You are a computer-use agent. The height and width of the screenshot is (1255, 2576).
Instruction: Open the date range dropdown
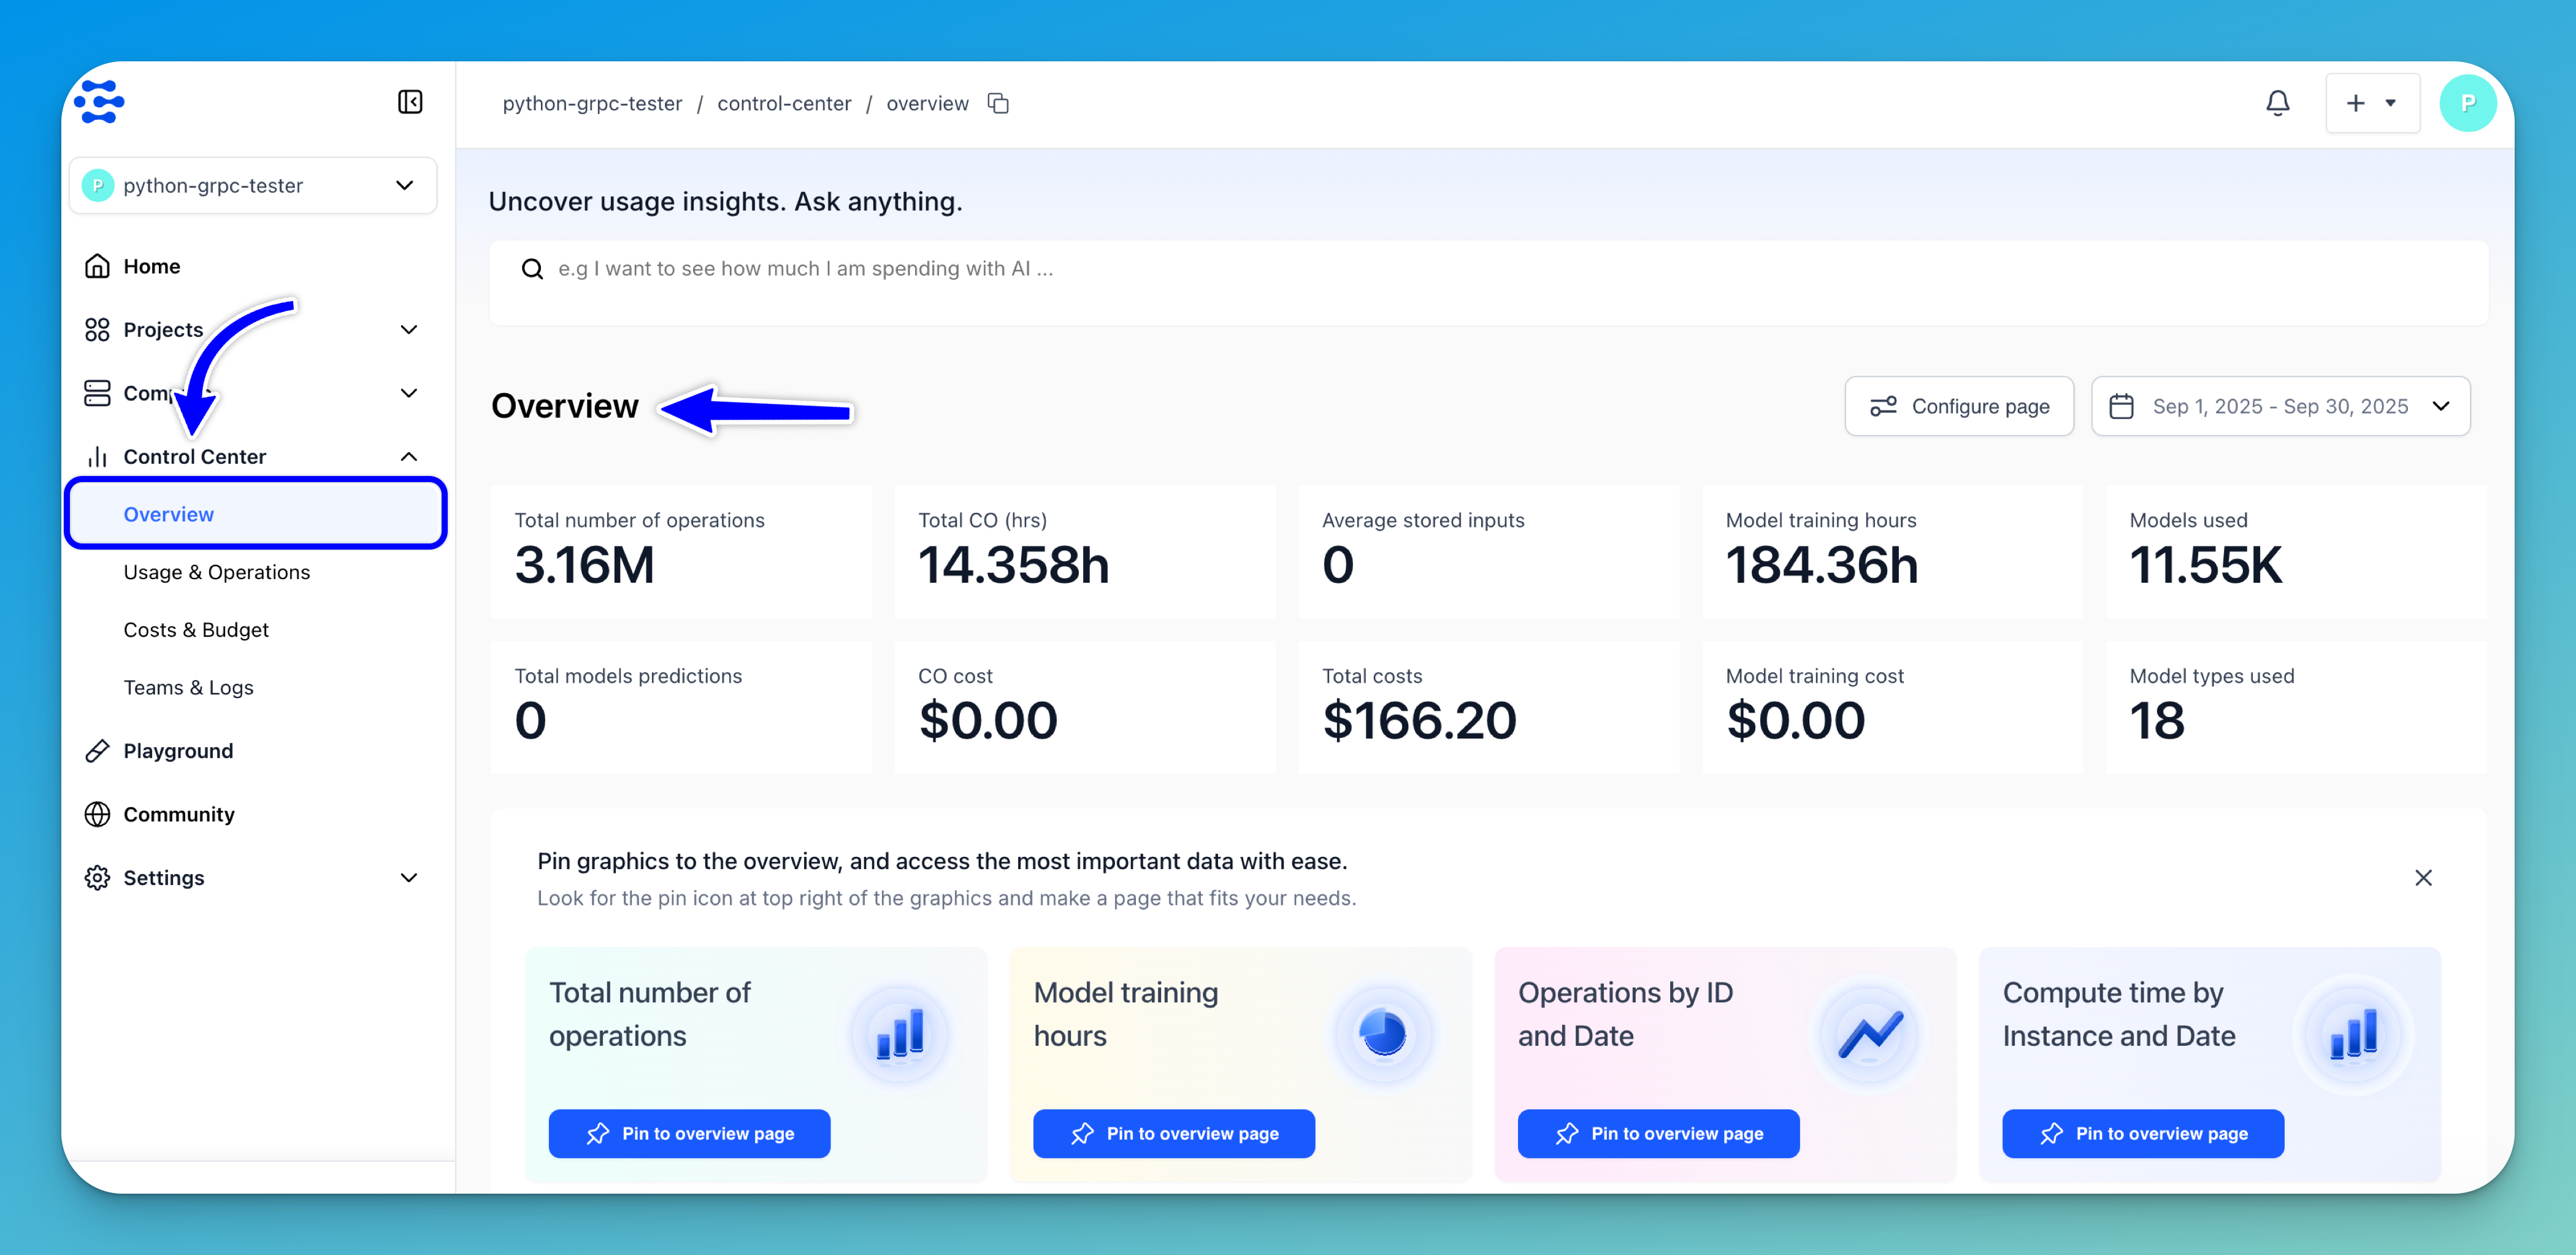point(2280,406)
